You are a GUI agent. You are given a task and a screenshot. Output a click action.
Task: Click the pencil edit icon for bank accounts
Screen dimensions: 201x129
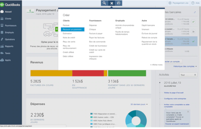tap(195, 12)
